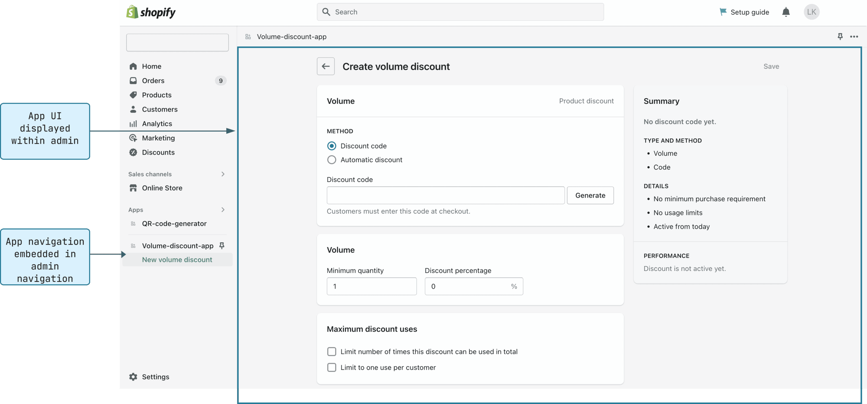Pin the app using top-right pin icon

tap(840, 36)
